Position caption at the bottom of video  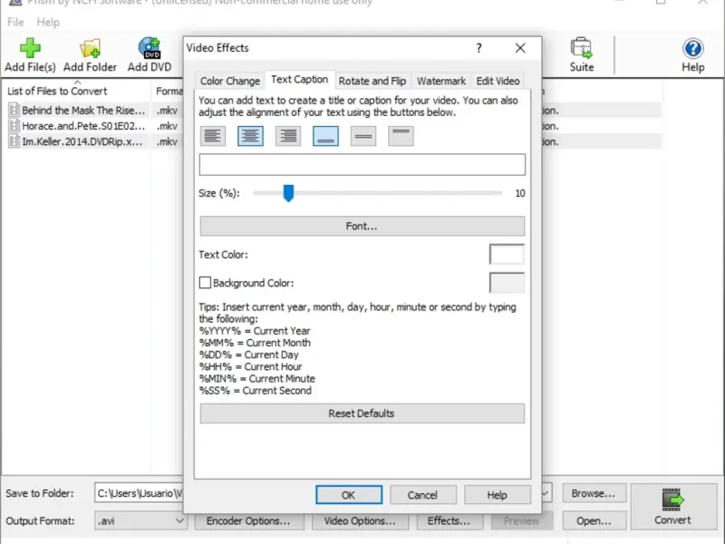(x=325, y=136)
